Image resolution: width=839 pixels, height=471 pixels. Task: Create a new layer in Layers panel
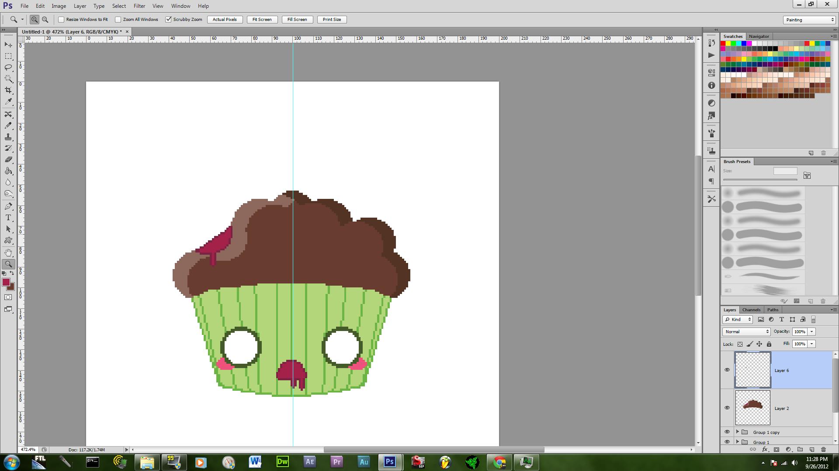click(x=811, y=449)
